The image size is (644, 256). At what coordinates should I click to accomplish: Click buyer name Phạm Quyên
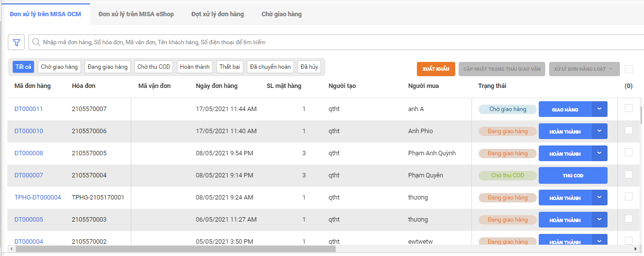click(425, 175)
